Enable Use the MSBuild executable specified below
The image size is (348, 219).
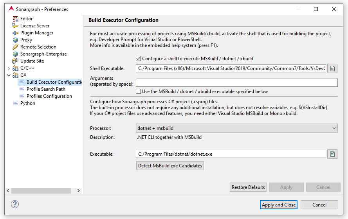[138, 92]
